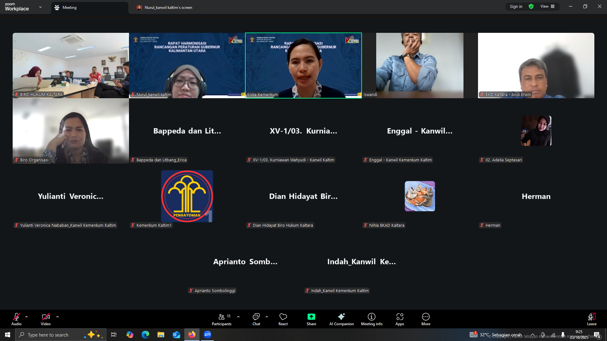Select 02. Adelia Septasari's profile thumbnail
Image resolution: width=607 pixels, height=341 pixels.
[536, 131]
